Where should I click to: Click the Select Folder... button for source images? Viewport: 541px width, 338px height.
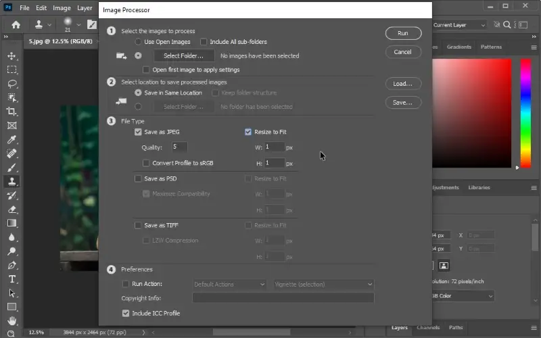(x=183, y=56)
